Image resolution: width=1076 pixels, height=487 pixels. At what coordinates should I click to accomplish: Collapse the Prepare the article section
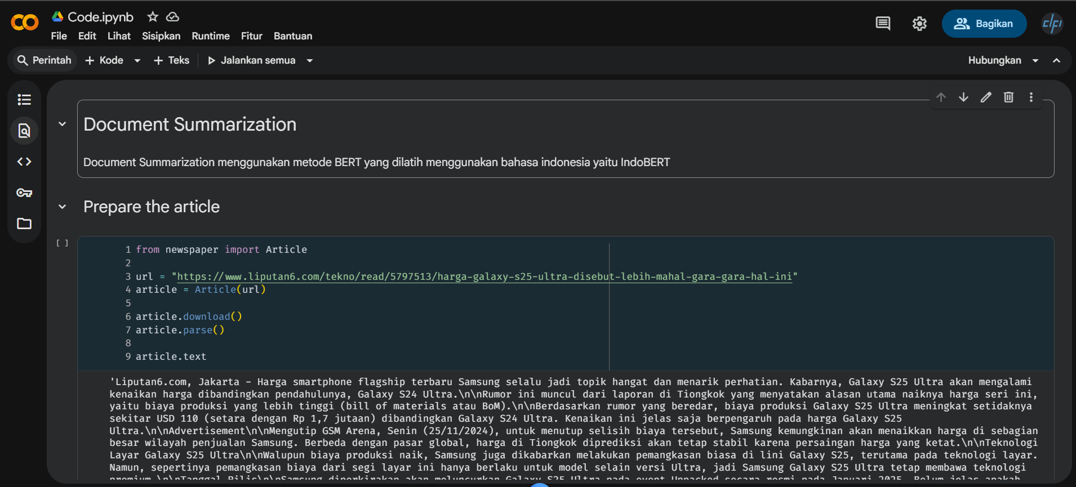pos(63,207)
